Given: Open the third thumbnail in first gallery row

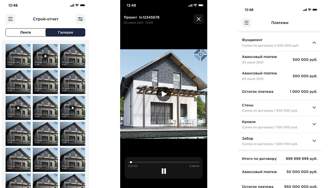Looking at the screenshot, I should click(x=72, y=56).
